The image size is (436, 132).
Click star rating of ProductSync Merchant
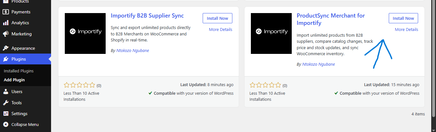coord(266,85)
